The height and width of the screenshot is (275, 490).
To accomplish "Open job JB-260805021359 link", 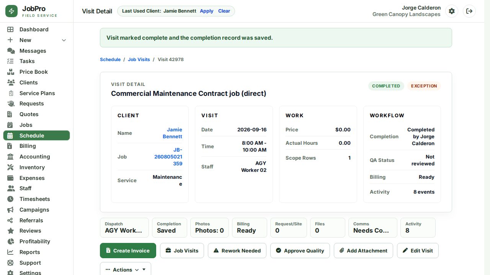I will pos(168,157).
